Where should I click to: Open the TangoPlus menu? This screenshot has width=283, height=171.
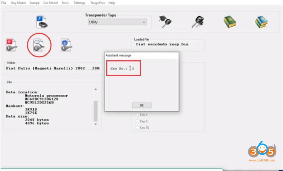(x=98, y=3)
